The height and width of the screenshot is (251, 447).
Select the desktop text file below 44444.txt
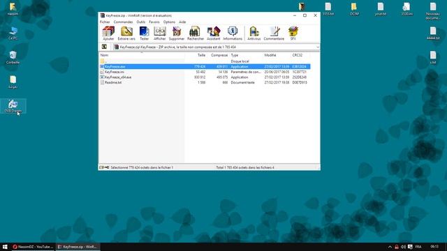(x=433, y=57)
